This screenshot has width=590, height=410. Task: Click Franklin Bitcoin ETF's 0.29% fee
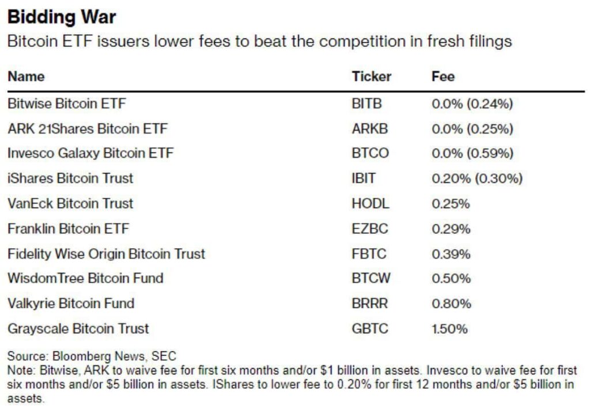[451, 229]
